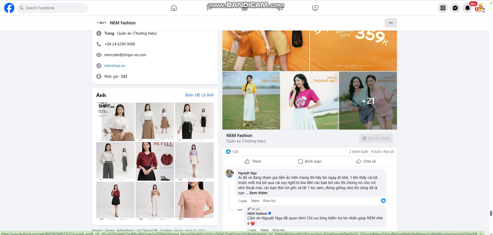
Task: Open the Video tab icon
Action: point(315,8)
